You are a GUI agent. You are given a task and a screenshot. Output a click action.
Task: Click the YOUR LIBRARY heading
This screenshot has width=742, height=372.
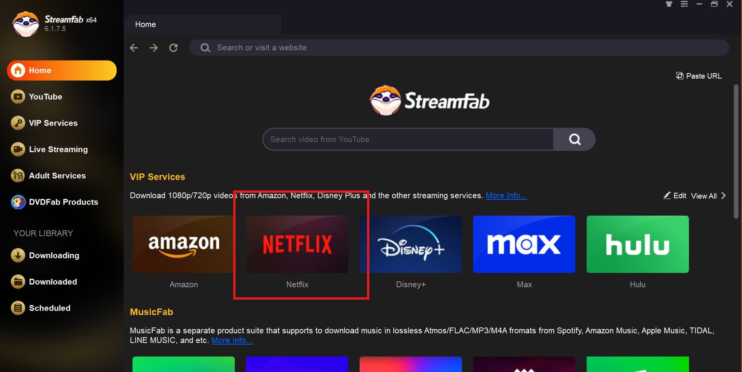(43, 233)
